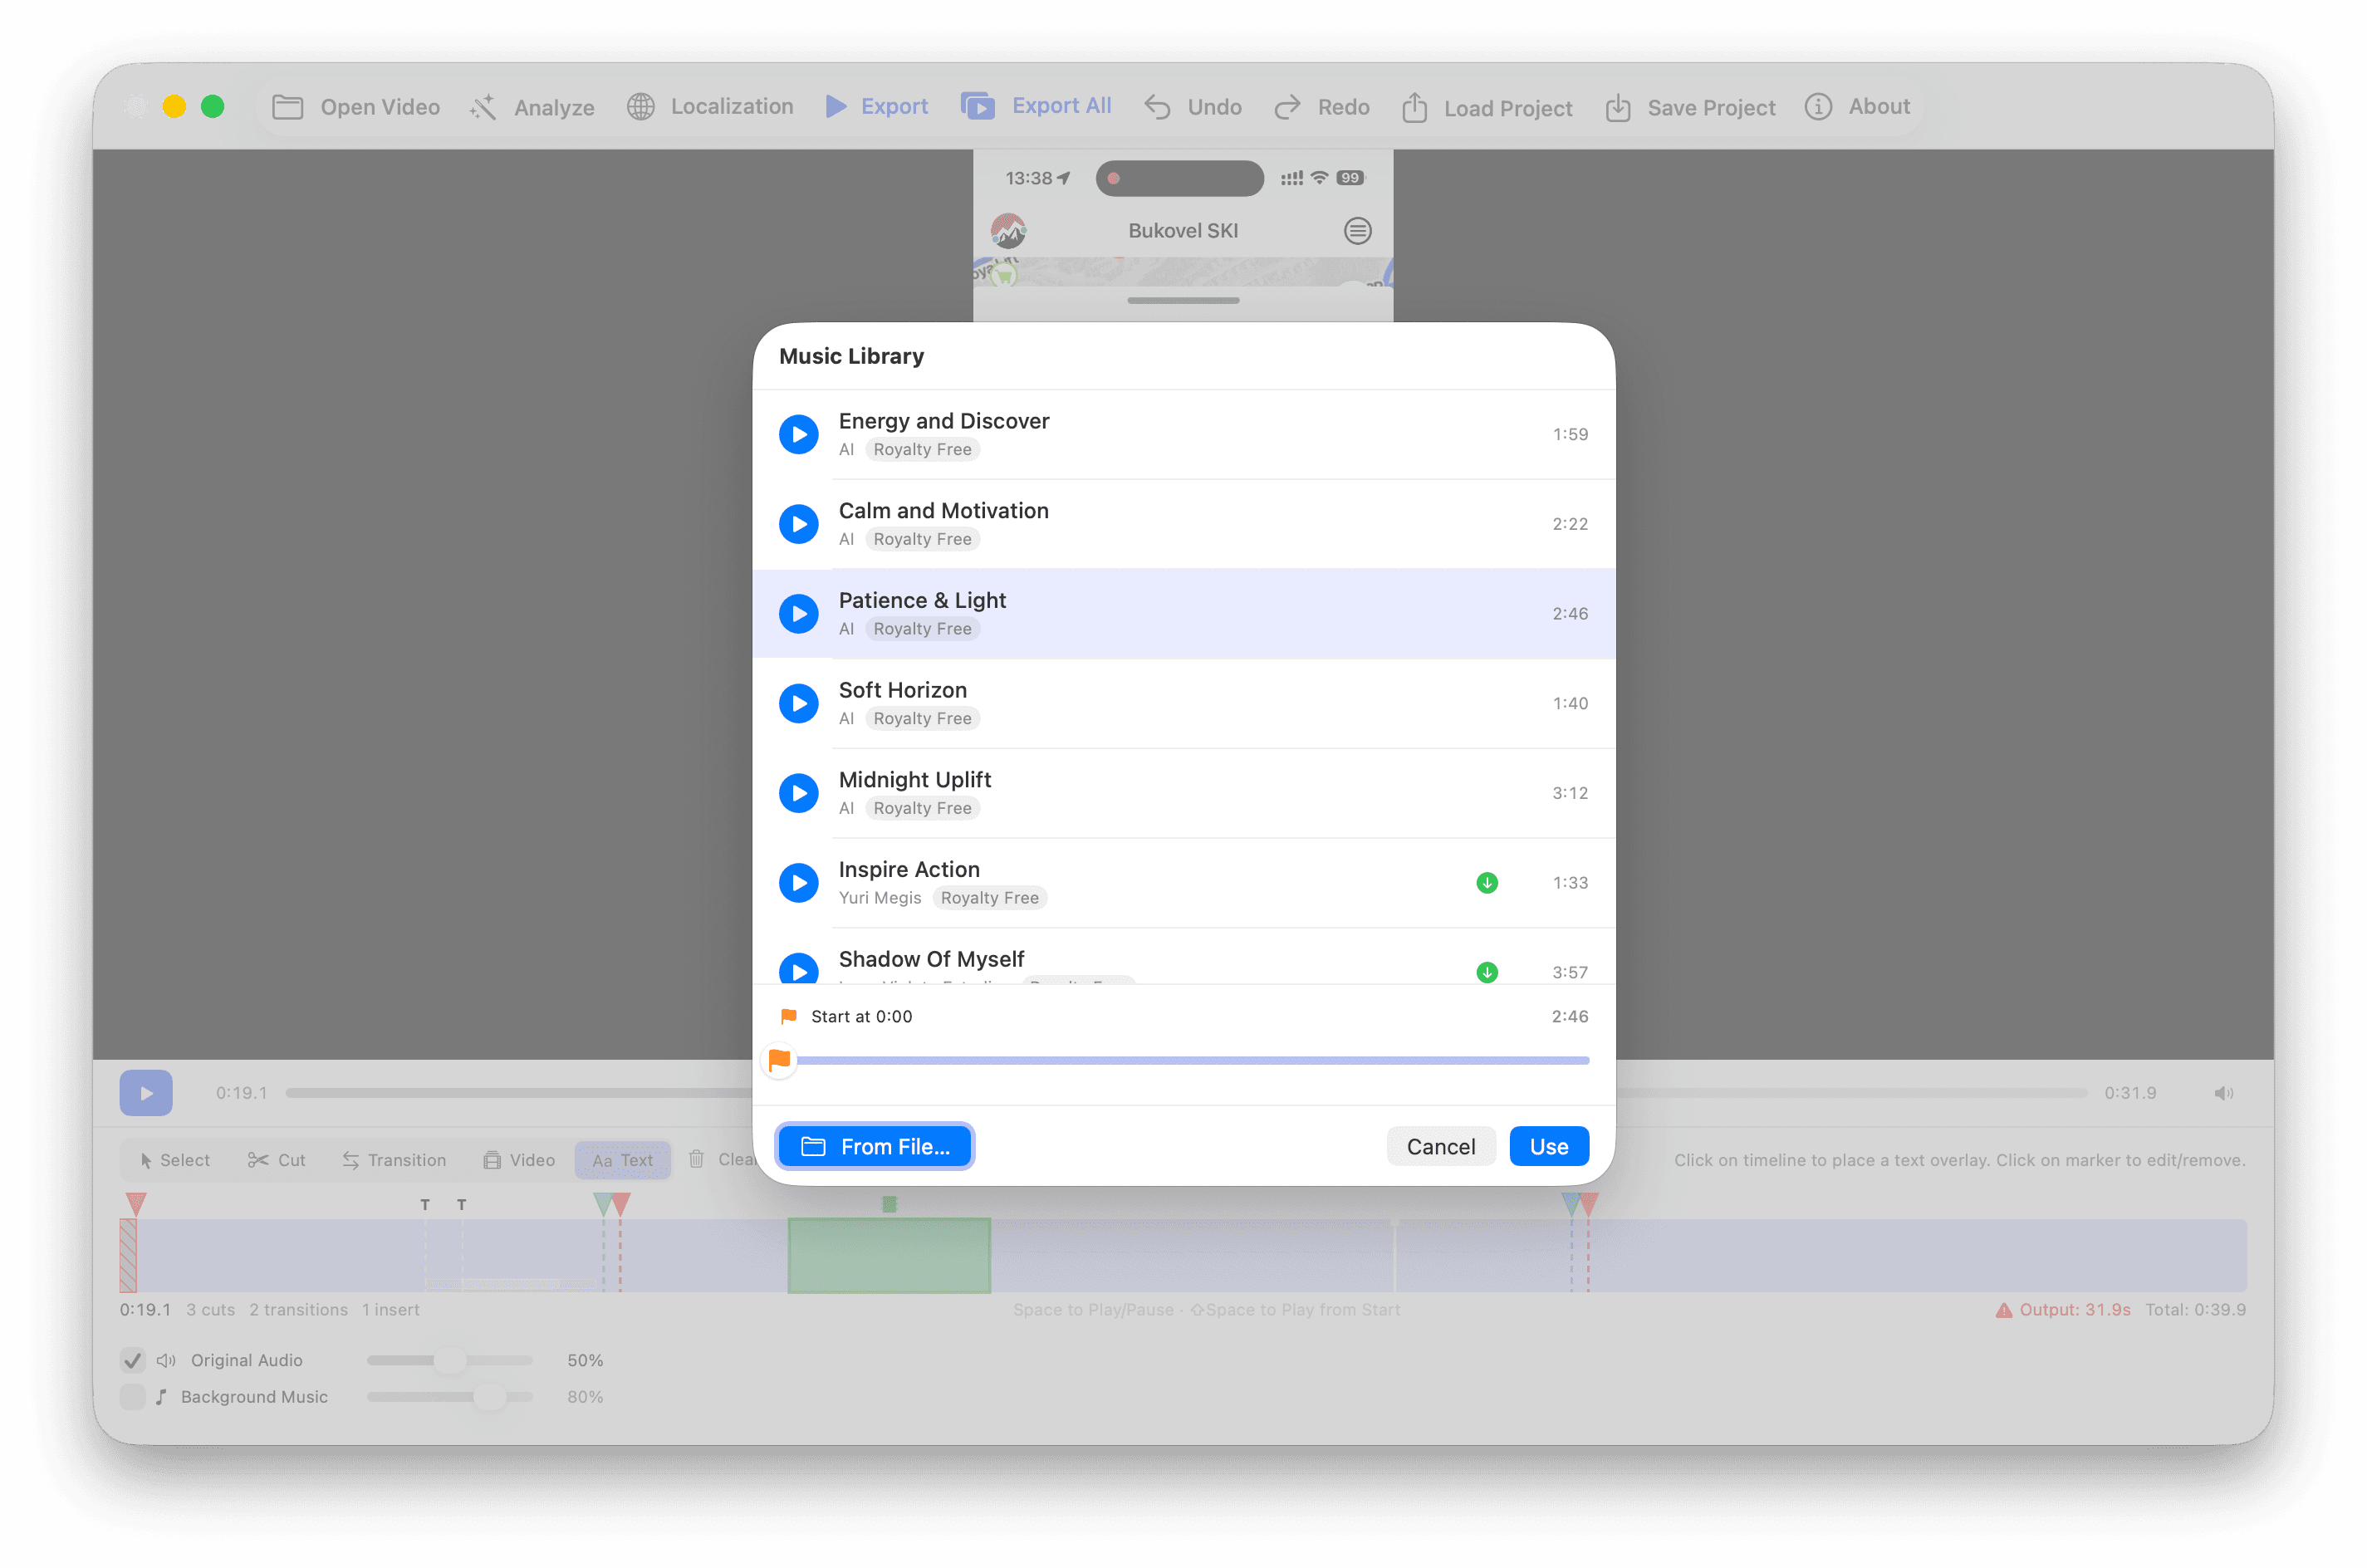
Task: Choose the Text overlay tool
Action: coord(622,1160)
